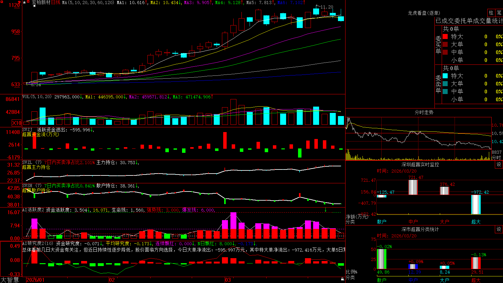The width and height of the screenshot is (503, 283).
Task: Click the 49.86 散户 bar in 分类统计
Action: point(382,259)
